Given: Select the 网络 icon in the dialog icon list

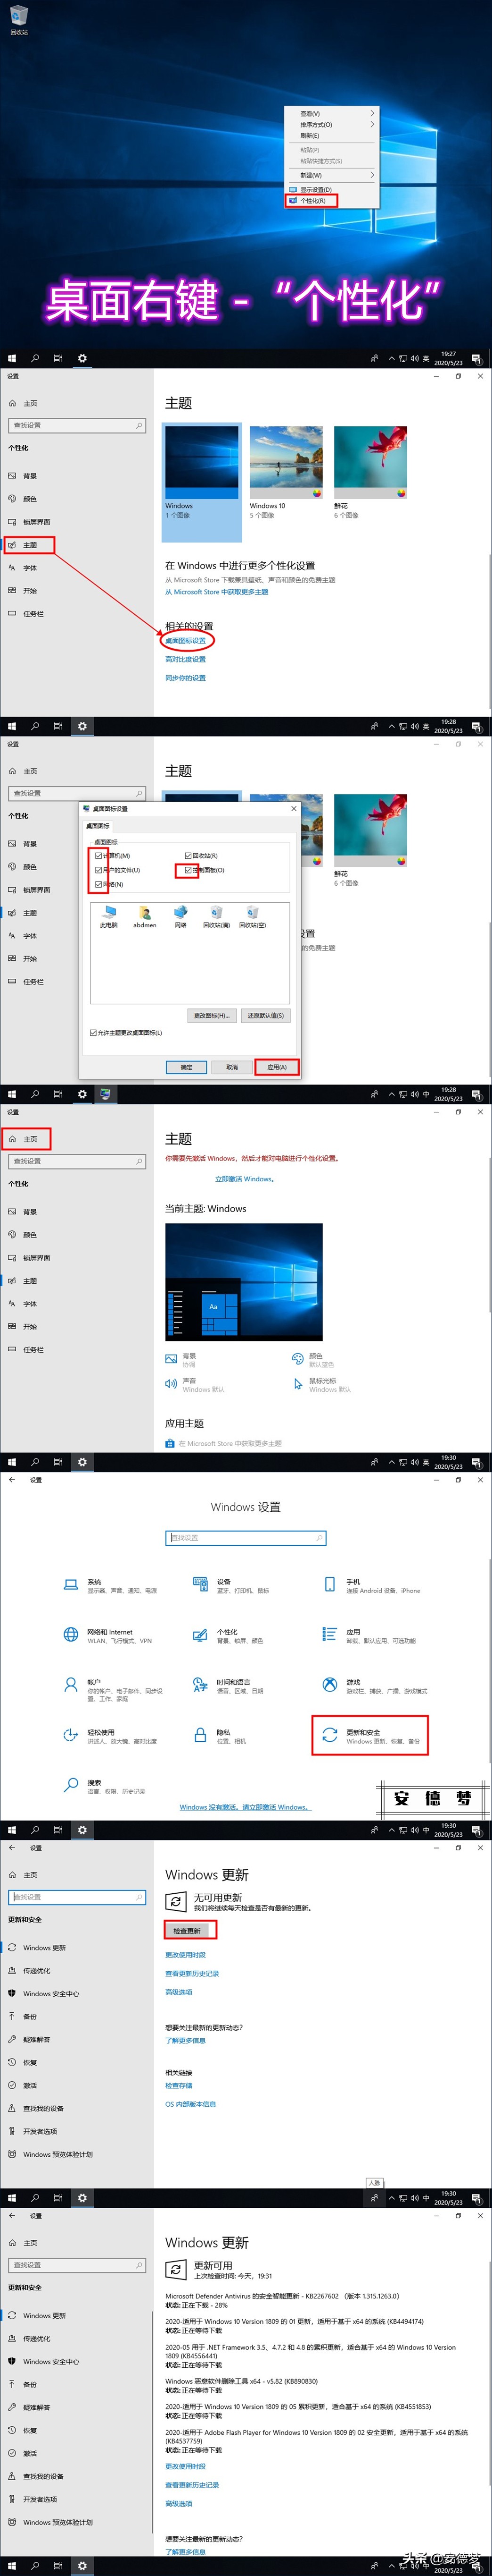Looking at the screenshot, I should (180, 917).
